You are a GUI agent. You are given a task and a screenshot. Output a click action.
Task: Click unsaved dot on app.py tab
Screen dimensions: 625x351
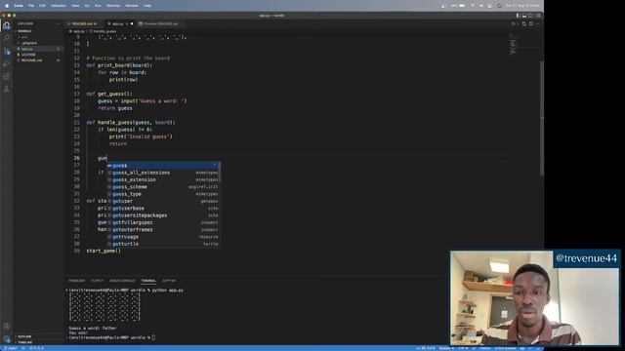point(132,23)
